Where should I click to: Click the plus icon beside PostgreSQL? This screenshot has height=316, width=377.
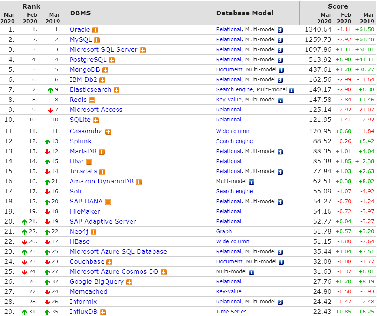(x=112, y=60)
